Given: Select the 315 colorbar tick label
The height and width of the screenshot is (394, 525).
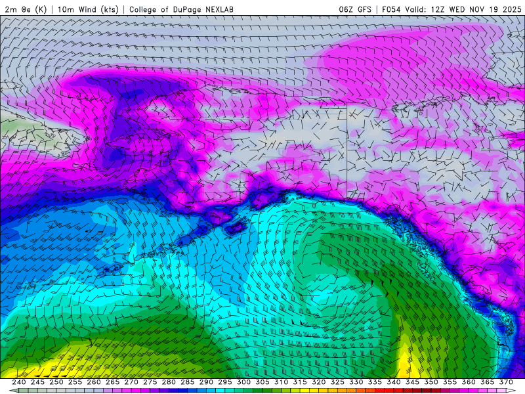Looking at the screenshot, I should tap(300, 382).
